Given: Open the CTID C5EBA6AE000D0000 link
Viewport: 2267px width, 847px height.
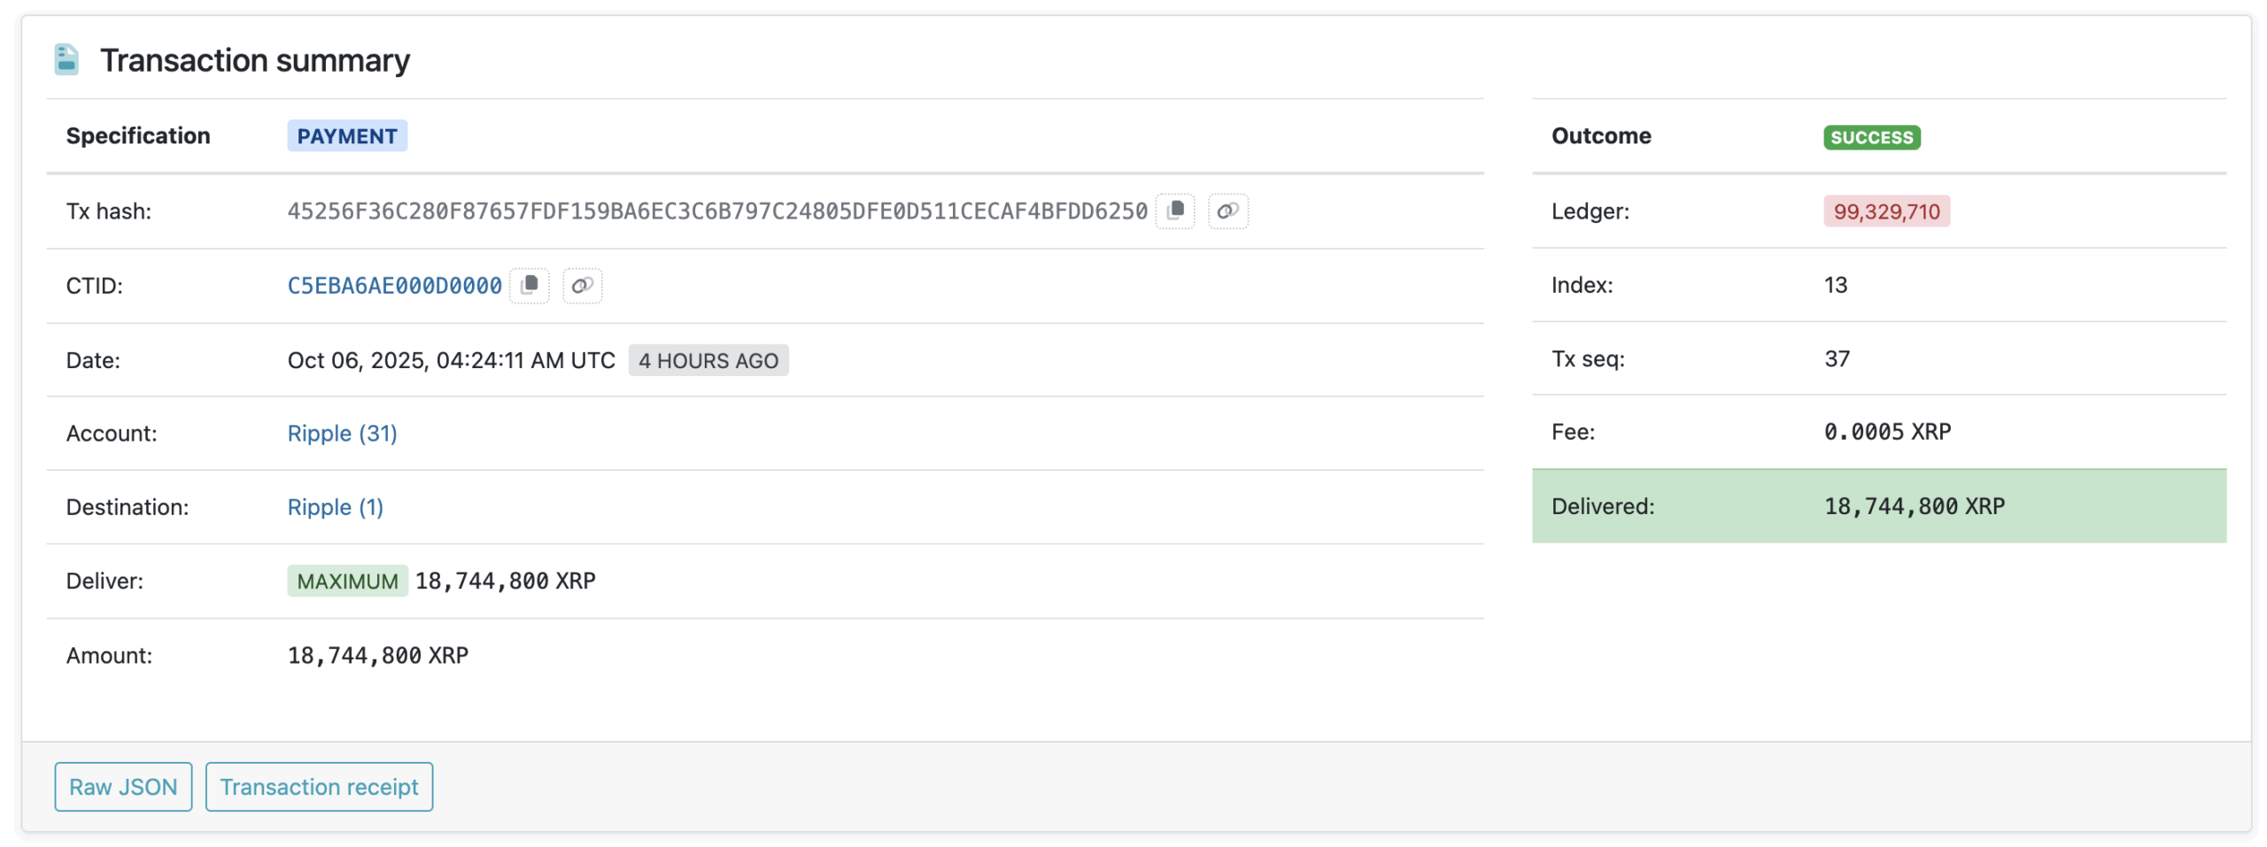Looking at the screenshot, I should (394, 286).
